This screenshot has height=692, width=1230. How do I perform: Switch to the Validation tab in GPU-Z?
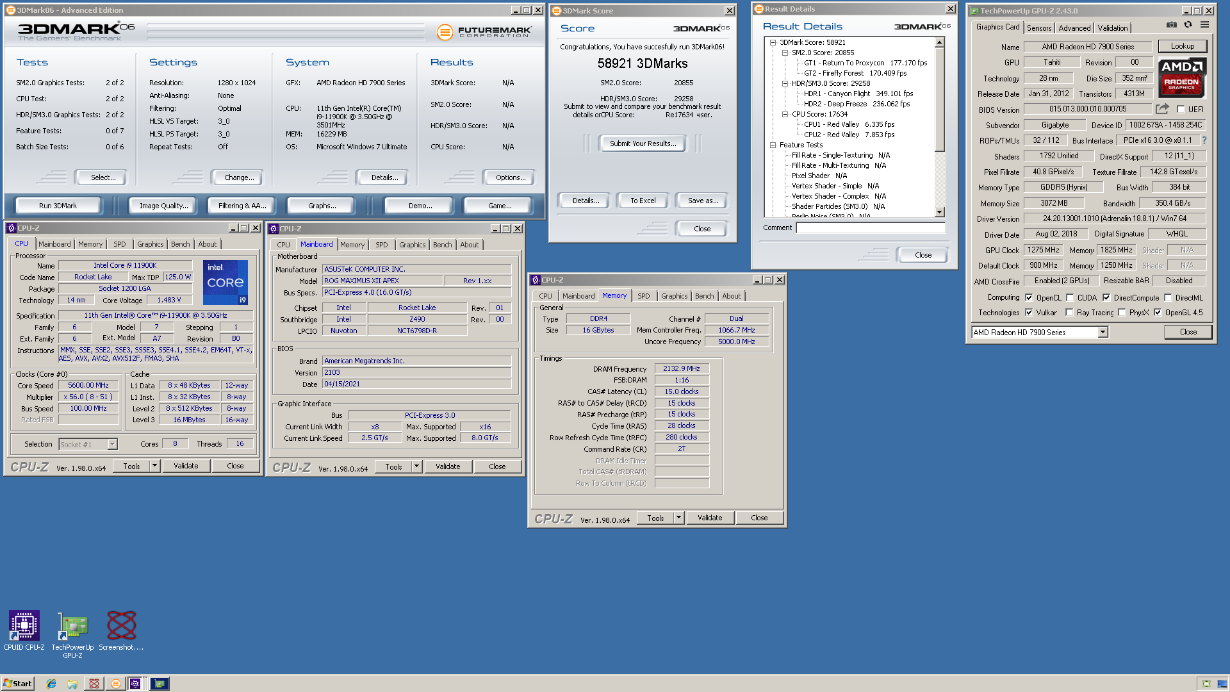point(1112,28)
